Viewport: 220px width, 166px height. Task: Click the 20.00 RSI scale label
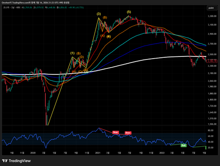pyautogui.click(x=211, y=148)
